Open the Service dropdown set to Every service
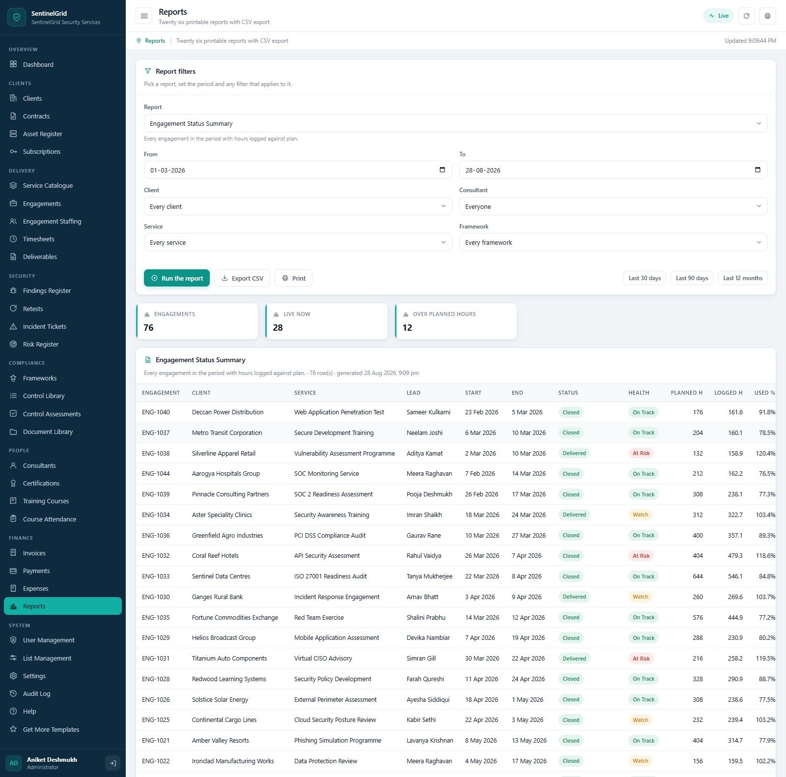This screenshot has height=777, width=786. (x=298, y=242)
